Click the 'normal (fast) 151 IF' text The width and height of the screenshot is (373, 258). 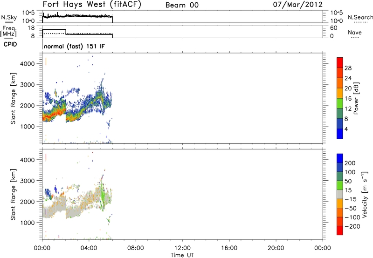coord(74,46)
